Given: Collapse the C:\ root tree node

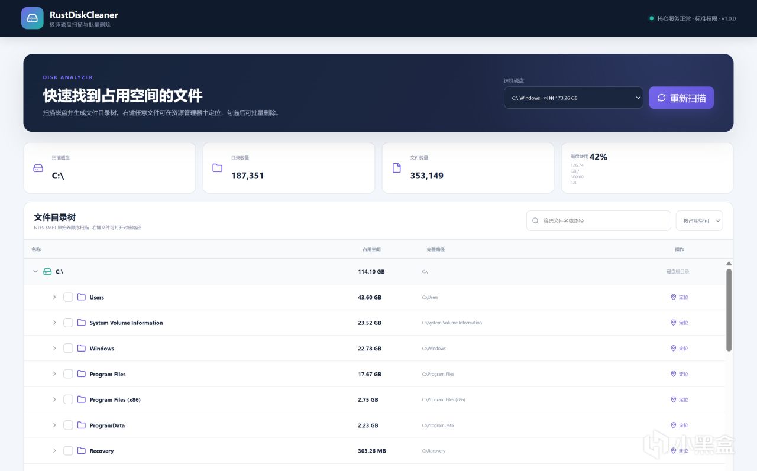Looking at the screenshot, I should point(35,271).
